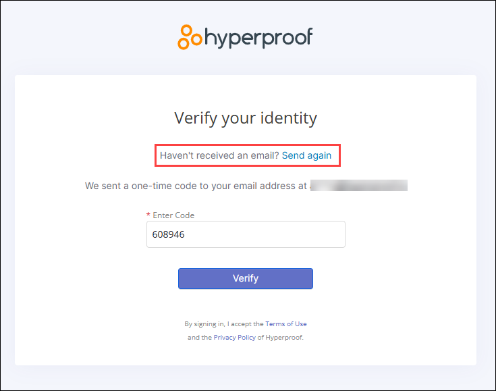
Task: Click the empty right side of code field
Action: [x=285, y=234]
